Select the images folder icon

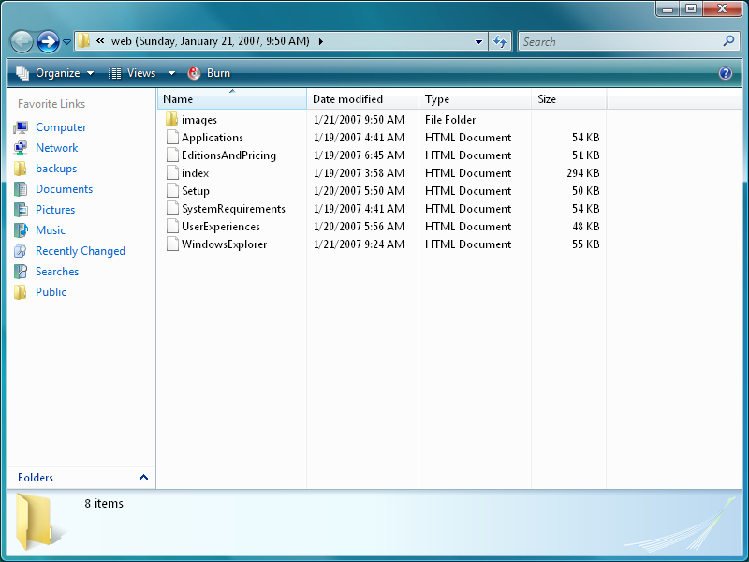[172, 120]
